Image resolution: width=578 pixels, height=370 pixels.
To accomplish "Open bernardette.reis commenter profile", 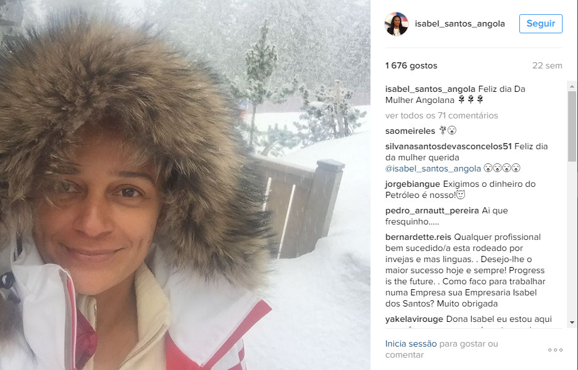I will pos(418,237).
